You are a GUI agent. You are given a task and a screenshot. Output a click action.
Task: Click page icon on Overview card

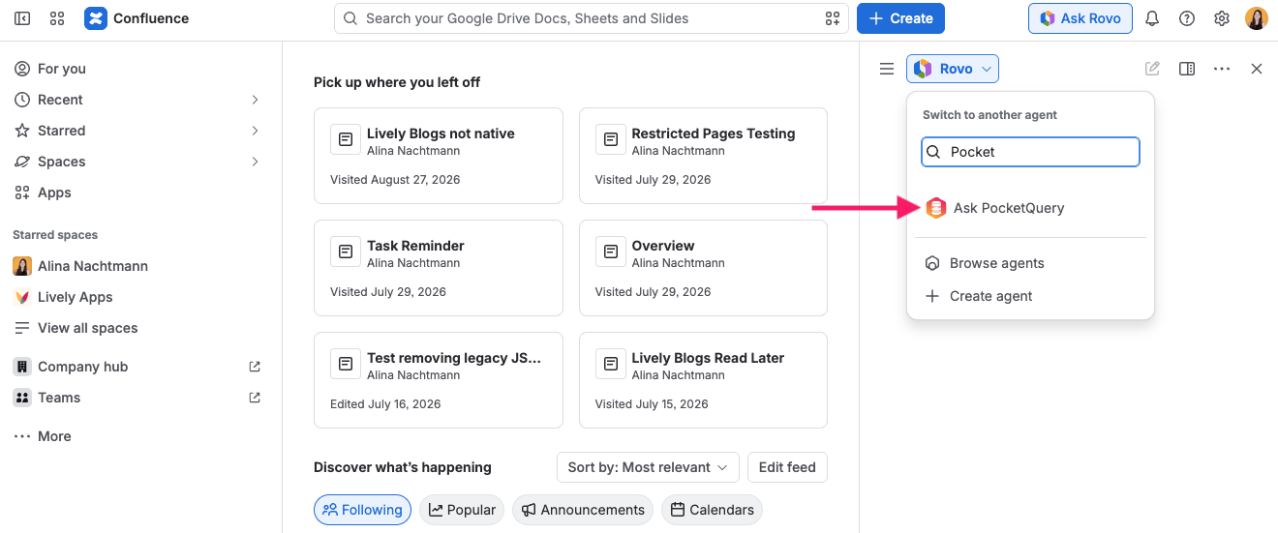tap(610, 252)
